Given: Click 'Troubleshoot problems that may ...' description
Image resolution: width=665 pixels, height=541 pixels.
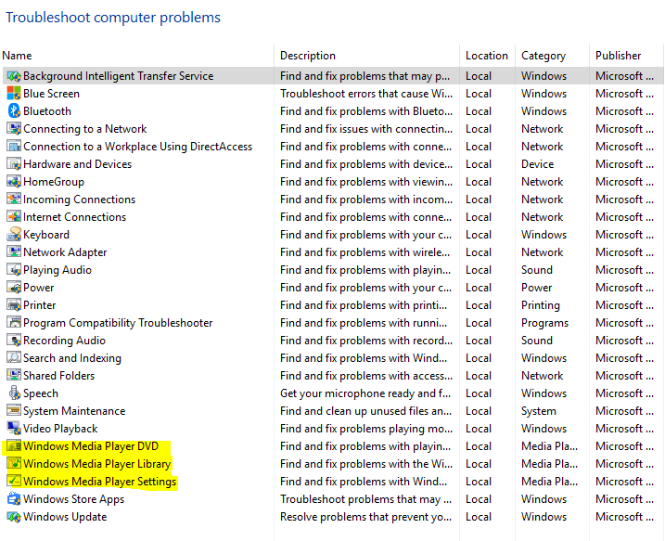Looking at the screenshot, I should [365, 499].
